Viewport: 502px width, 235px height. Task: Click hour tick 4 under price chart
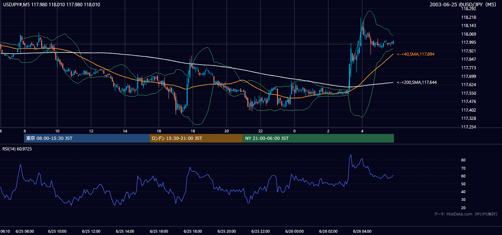(362, 131)
